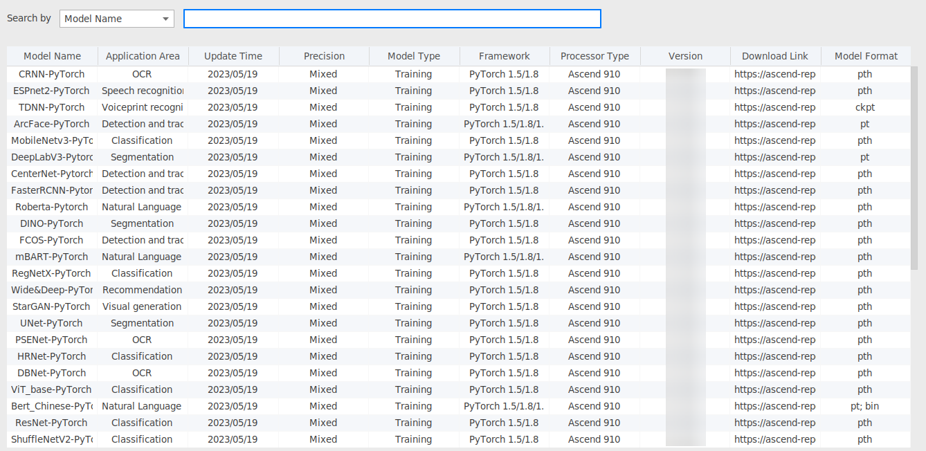This screenshot has height=451, width=926.
Task: Sort by the Precision column header
Action: (324, 56)
